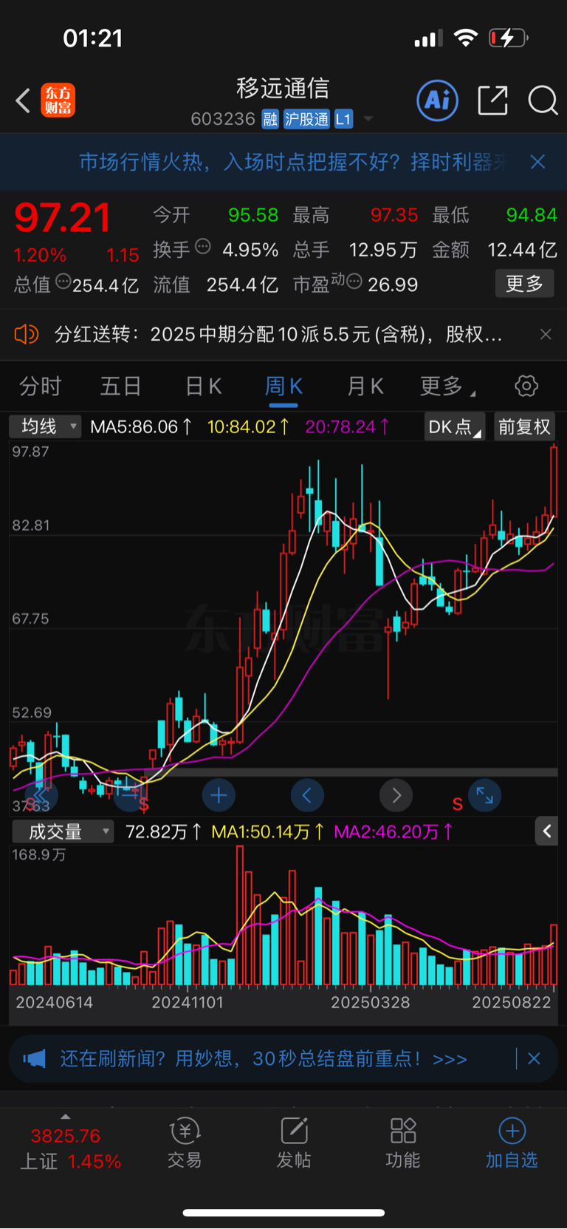The width and height of the screenshot is (567, 1229).
Task: Tap the 融 margin tag
Action: point(270,119)
